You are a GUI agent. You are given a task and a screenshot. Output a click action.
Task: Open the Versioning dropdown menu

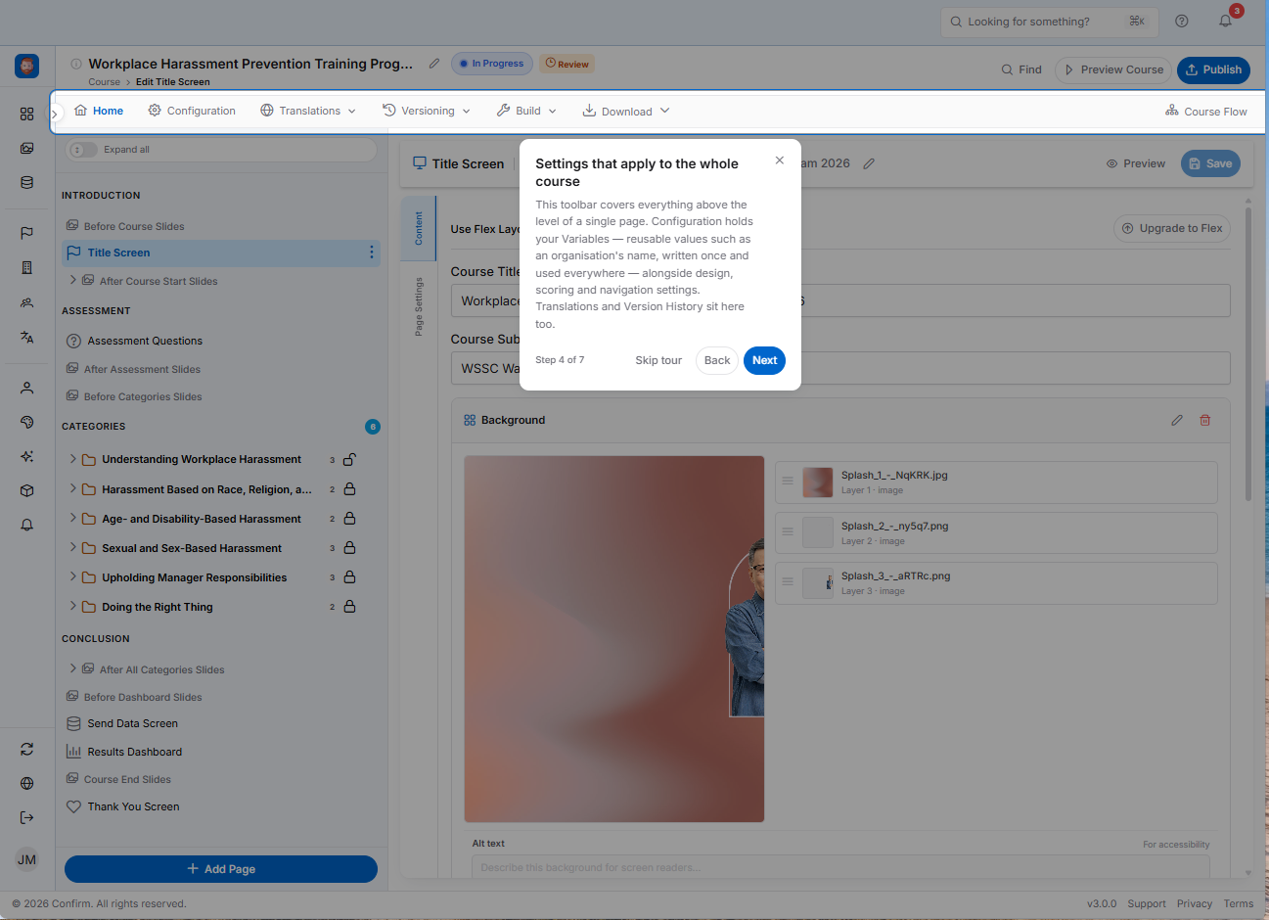tap(427, 111)
